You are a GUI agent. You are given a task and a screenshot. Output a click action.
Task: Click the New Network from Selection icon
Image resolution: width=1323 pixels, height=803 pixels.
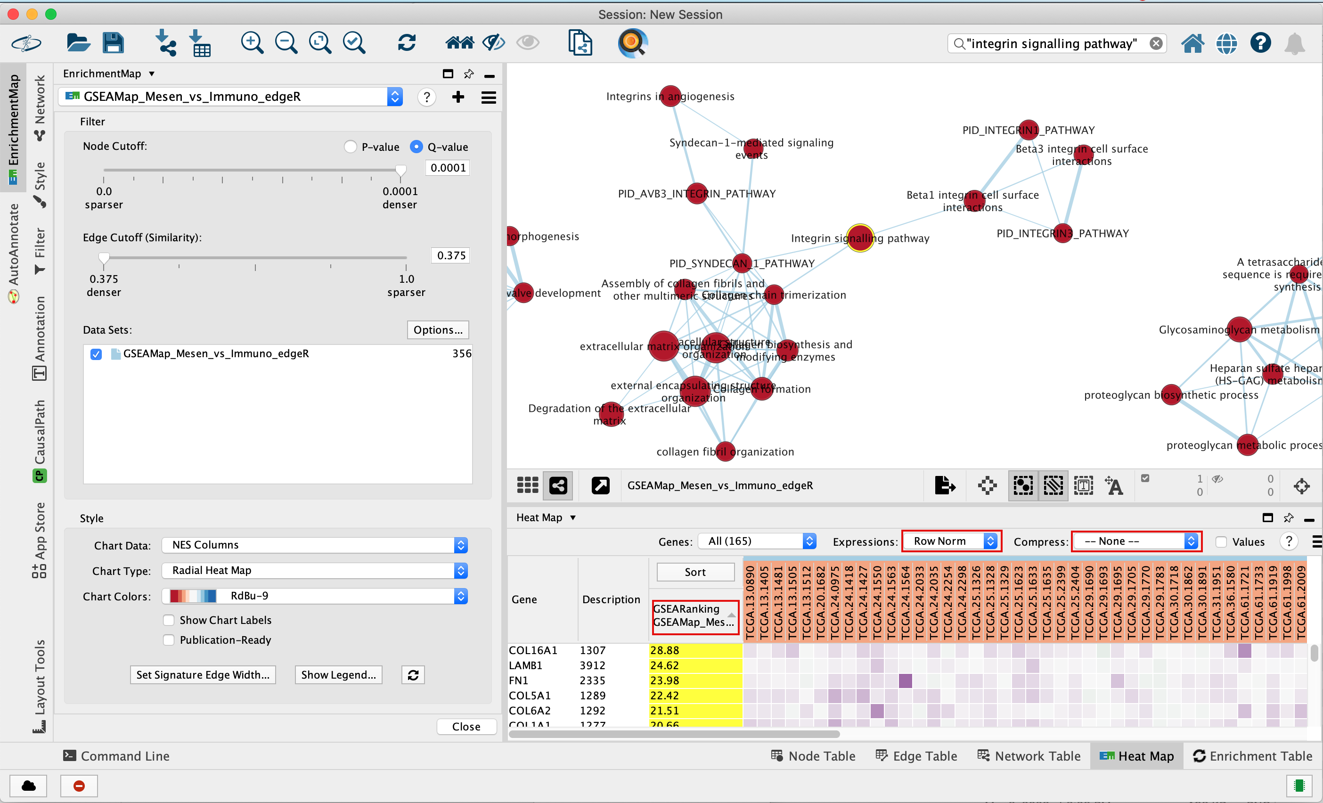pos(580,42)
